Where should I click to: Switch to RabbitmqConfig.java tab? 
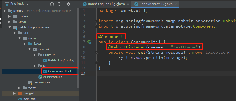click(x=104, y=4)
